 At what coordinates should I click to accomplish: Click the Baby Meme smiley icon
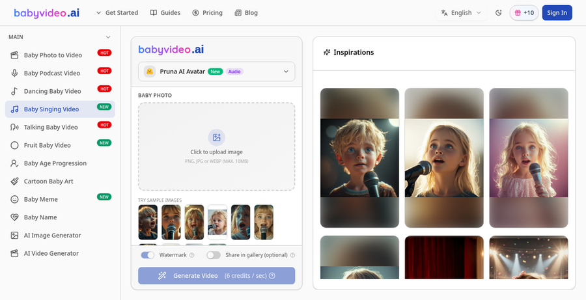click(14, 199)
